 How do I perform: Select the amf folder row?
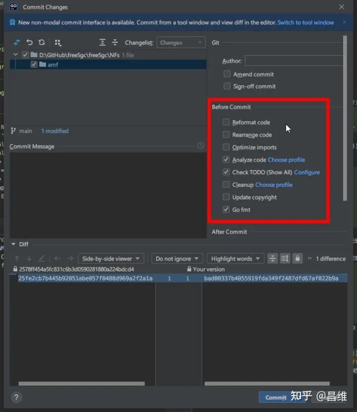click(108, 65)
